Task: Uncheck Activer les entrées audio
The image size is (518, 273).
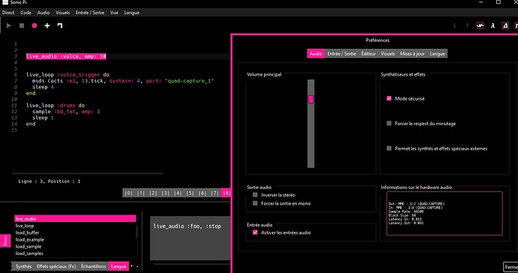Action: [255, 232]
